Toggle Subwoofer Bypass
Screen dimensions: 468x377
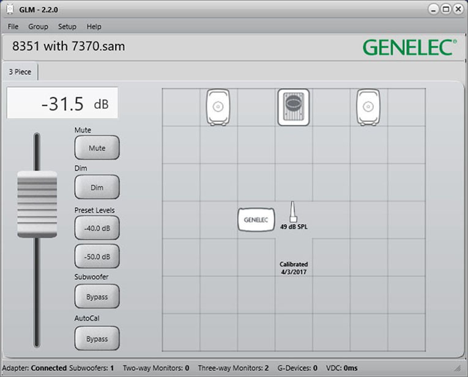tap(97, 296)
